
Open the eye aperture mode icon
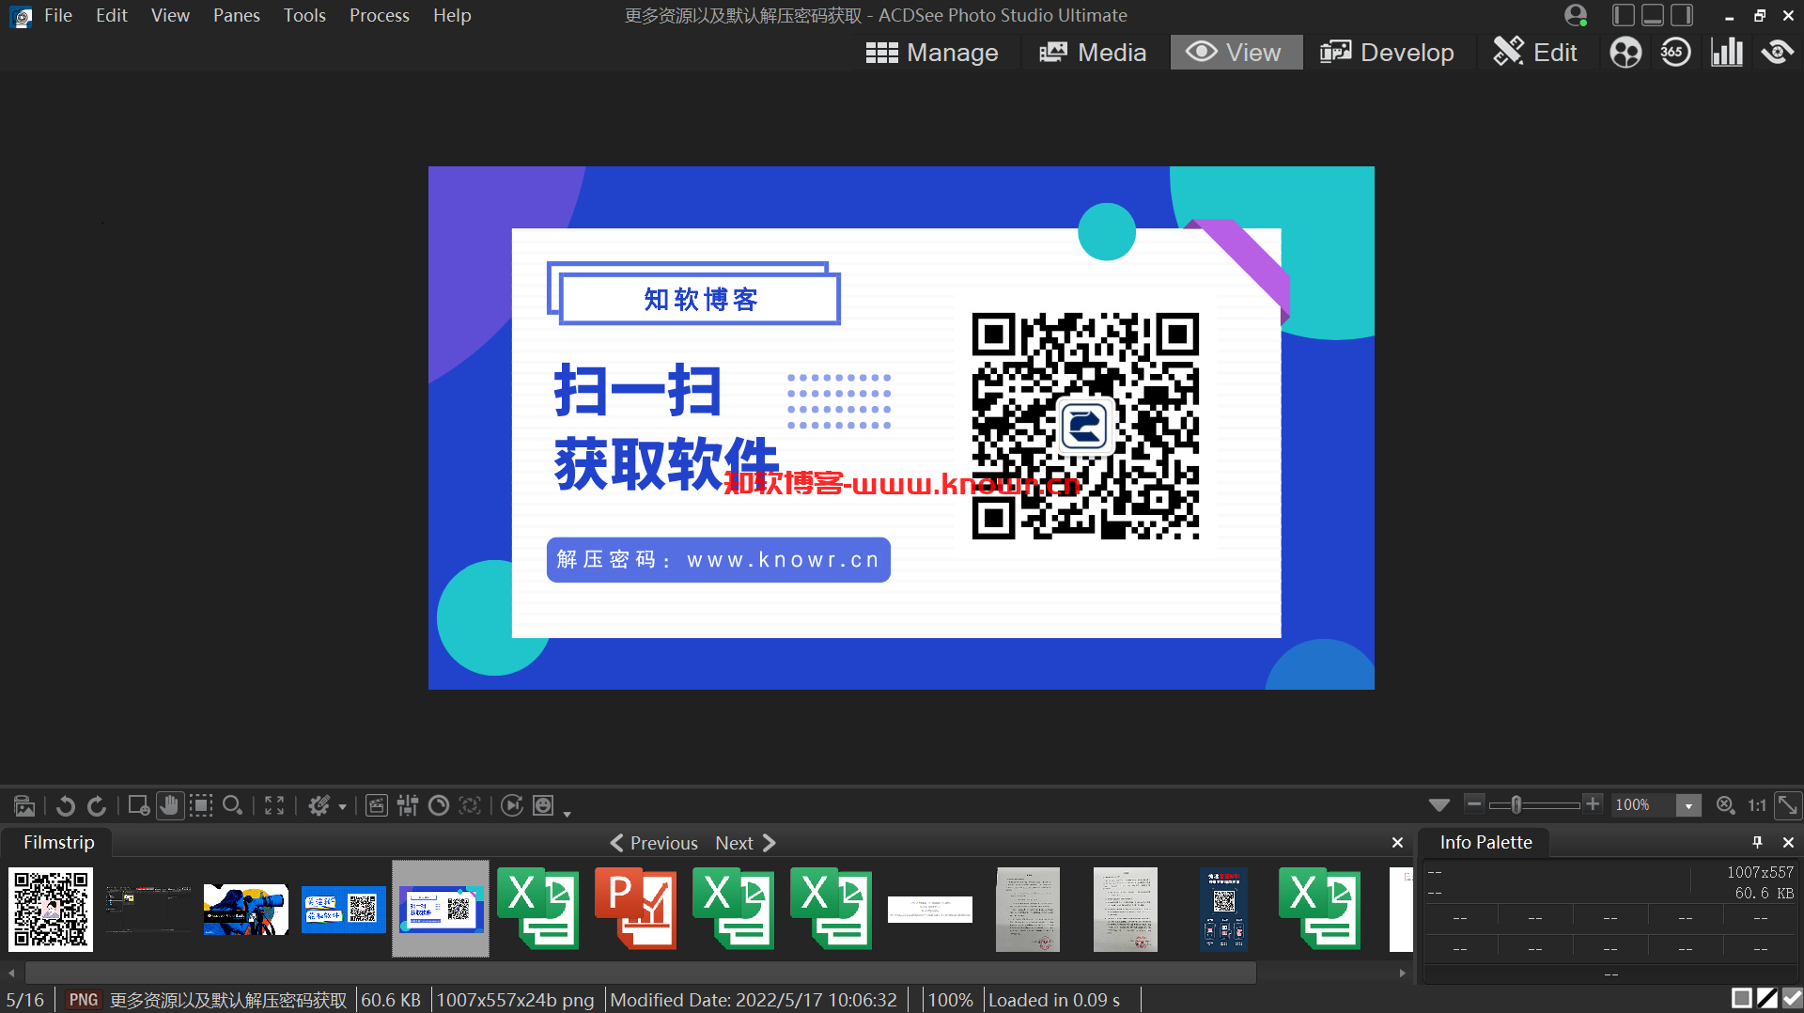[1777, 53]
